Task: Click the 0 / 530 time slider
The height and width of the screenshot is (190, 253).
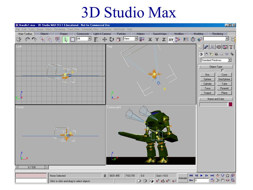Action: tap(32, 167)
